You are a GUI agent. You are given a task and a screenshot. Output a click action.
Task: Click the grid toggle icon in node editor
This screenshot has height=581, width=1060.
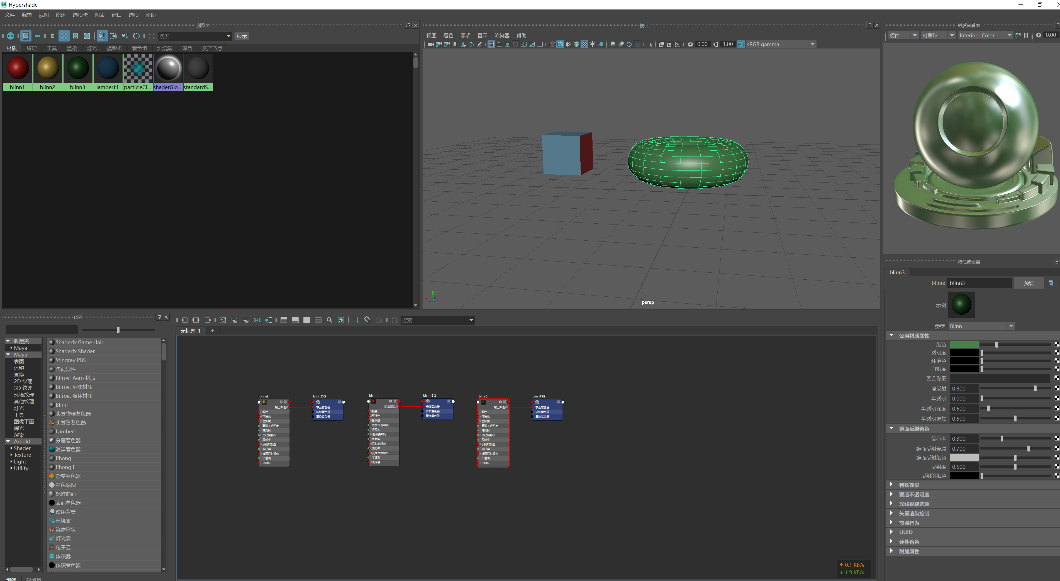pos(356,320)
